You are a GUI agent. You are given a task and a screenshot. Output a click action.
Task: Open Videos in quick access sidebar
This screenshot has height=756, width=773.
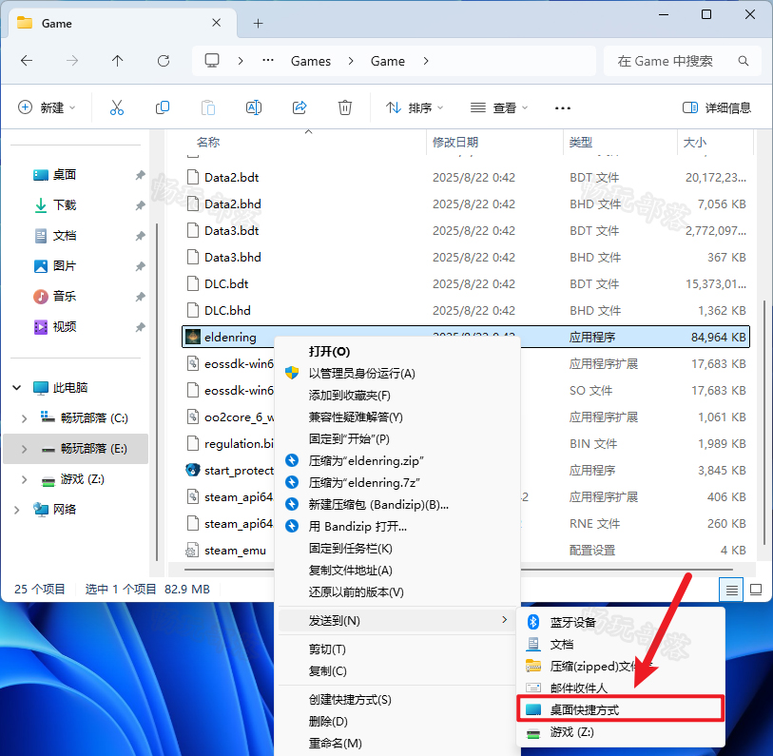point(64,327)
